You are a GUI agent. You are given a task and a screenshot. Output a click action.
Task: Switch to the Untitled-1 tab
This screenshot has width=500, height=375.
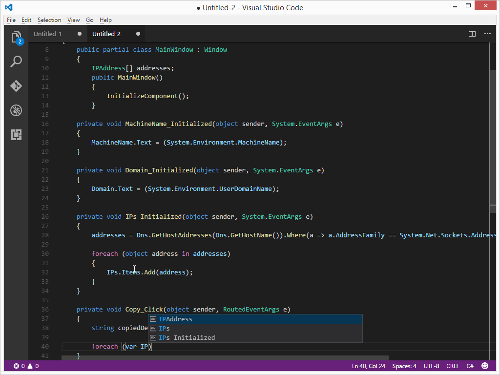[48, 34]
